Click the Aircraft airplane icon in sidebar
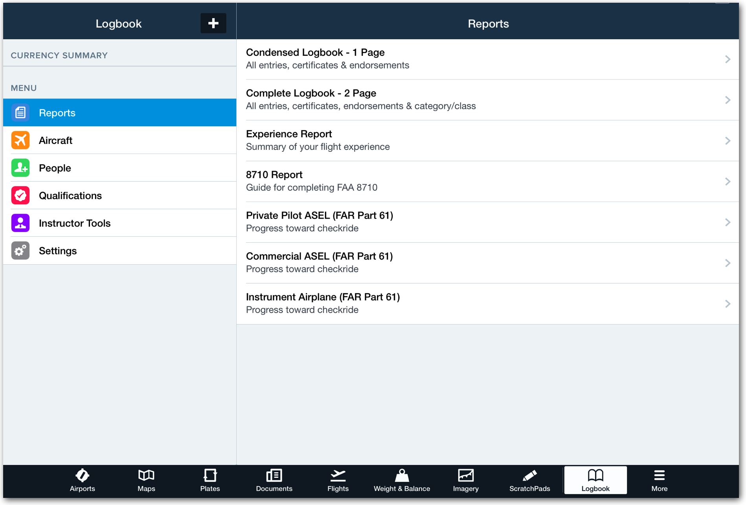Viewport: 746px width, 505px height. click(20, 140)
